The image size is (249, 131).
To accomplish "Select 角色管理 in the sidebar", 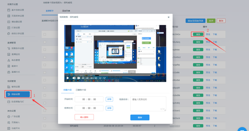I will click(14, 60).
